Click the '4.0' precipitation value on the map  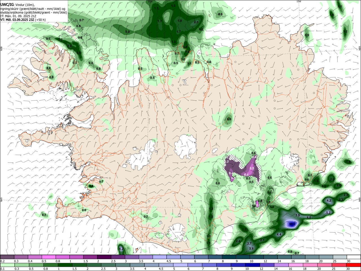point(309,217)
